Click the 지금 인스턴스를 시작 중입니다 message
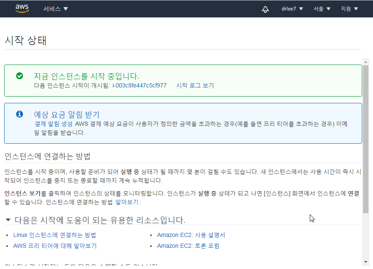This screenshot has width=373, height=269. pos(86,76)
